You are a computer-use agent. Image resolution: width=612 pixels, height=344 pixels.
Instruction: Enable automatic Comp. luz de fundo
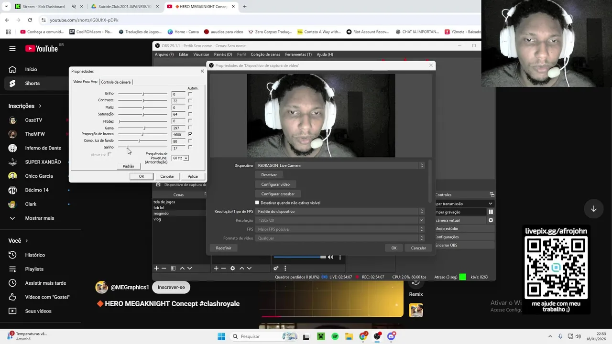(190, 141)
